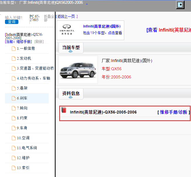Click the 返回上一页 link

point(67,16)
